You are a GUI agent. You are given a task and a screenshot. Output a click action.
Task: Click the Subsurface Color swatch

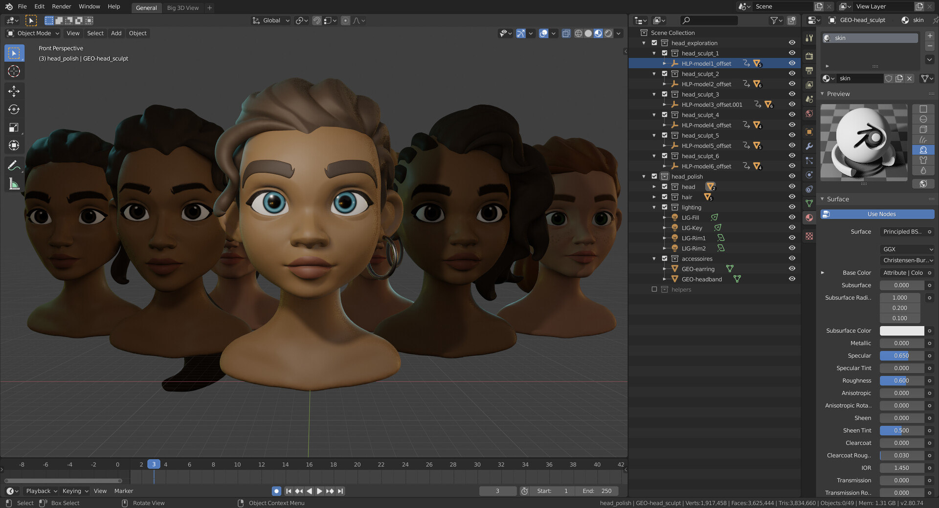coord(902,331)
